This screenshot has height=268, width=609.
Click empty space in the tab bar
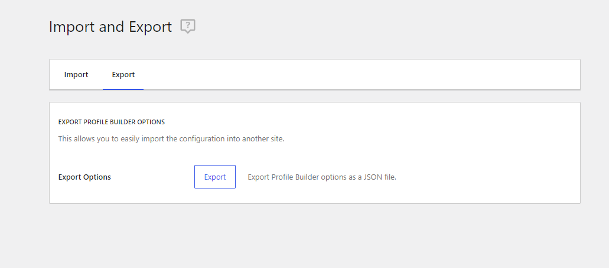point(361,74)
